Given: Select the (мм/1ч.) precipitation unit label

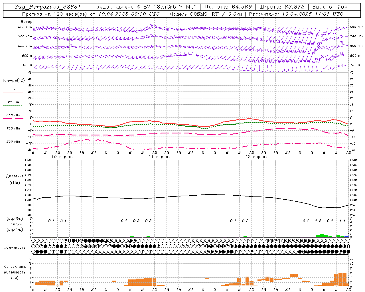Looking at the screenshot, I should pyautogui.click(x=15, y=230).
